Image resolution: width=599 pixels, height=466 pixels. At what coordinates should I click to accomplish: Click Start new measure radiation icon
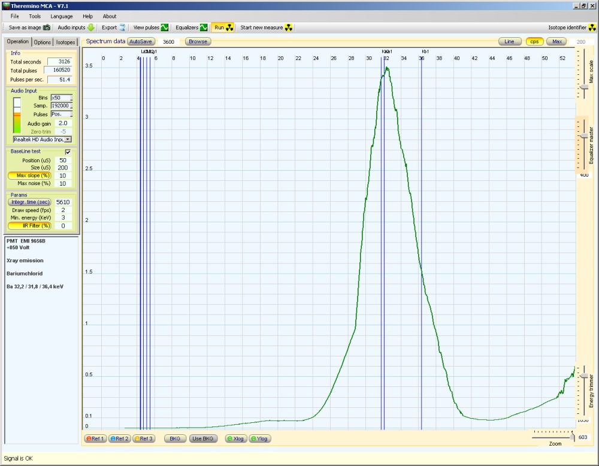pyautogui.click(x=289, y=28)
